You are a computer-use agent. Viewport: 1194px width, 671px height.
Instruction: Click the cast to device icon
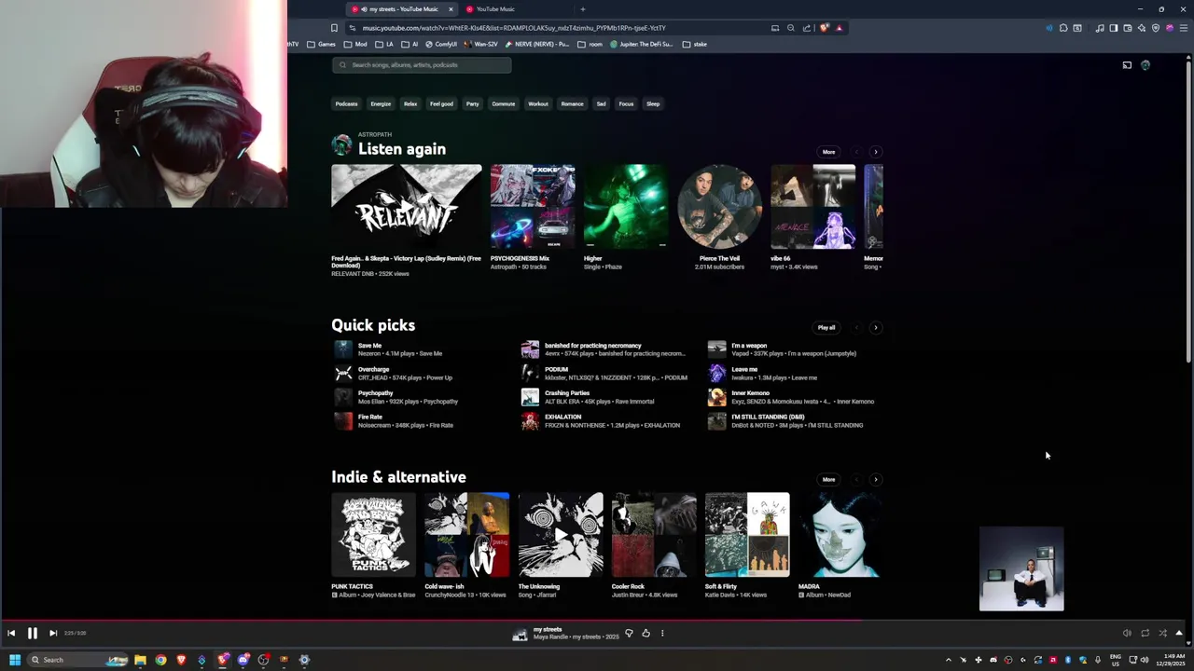pos(1127,65)
